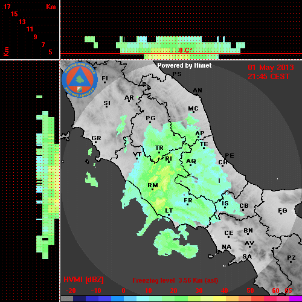The image size is (302, 302).
Task: Click the 21:45 CEST time label
Action: (269, 77)
